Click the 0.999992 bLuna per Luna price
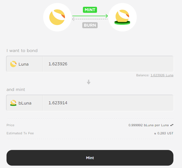Screen dimensions: 182x168 (149, 125)
